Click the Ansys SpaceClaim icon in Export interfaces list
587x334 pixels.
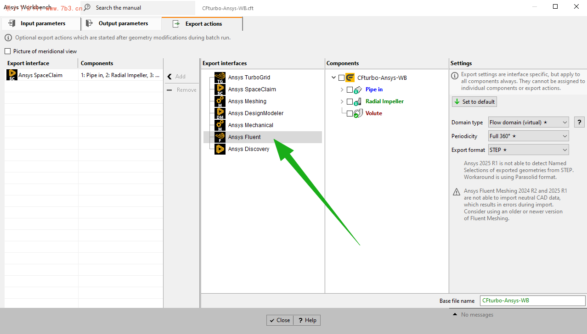(220, 89)
